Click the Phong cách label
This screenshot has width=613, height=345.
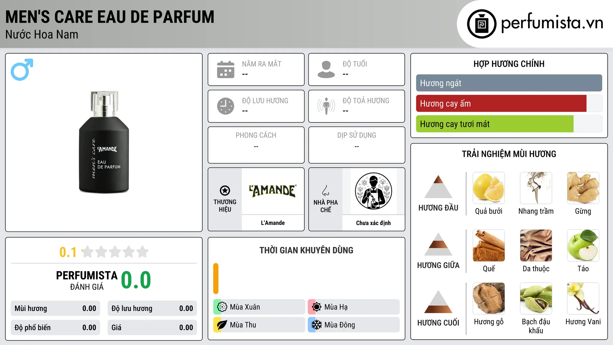pos(256,135)
